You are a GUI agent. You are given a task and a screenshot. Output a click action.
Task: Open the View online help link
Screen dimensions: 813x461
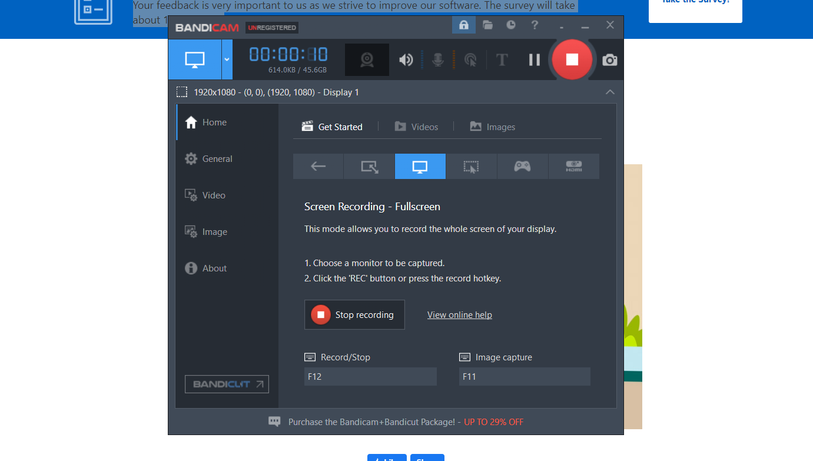coord(460,315)
